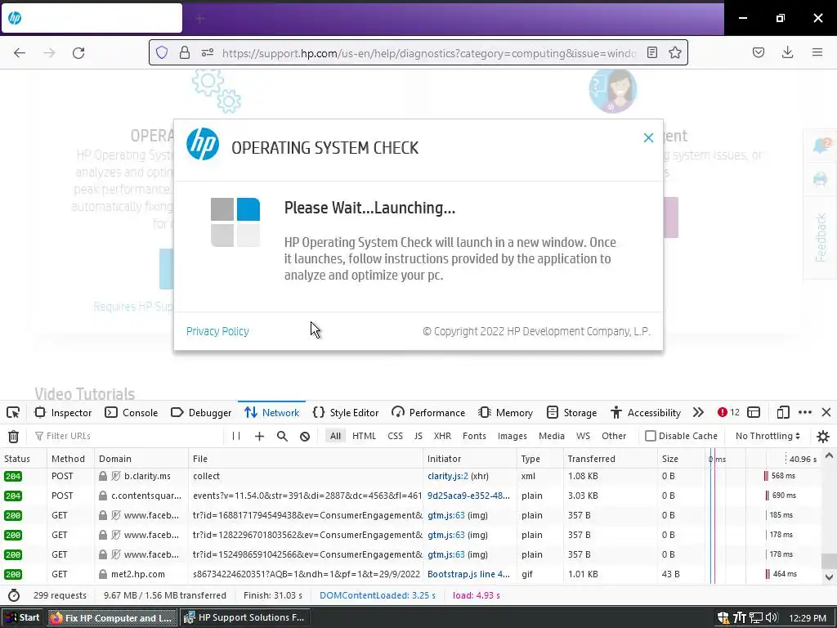The image size is (837, 628).
Task: Switch to the Debugger tab
Action: pyautogui.click(x=201, y=412)
